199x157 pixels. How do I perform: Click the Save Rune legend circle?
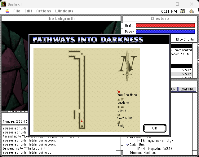119,115
